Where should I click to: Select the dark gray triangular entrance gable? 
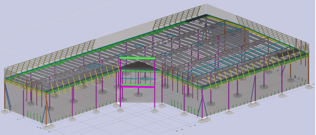137,65
